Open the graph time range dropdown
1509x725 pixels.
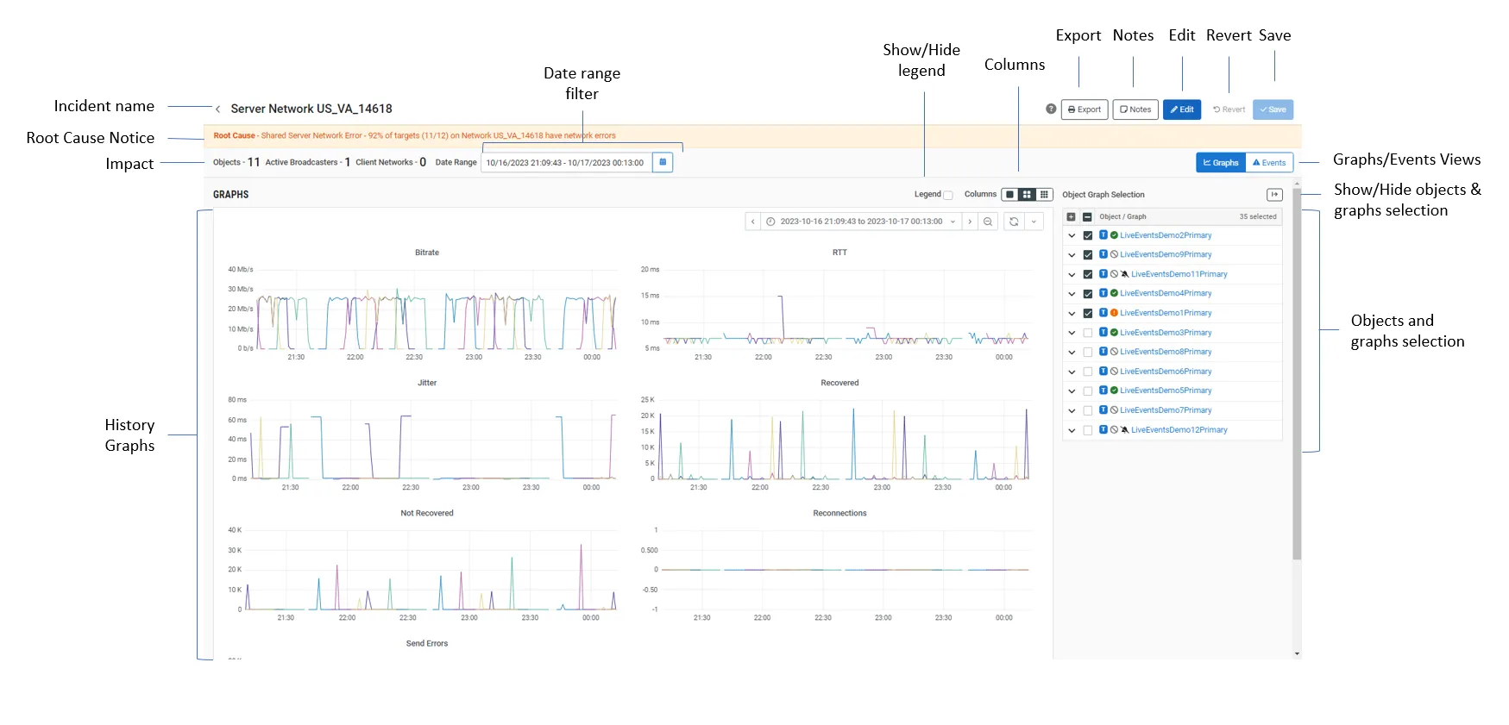click(x=861, y=222)
